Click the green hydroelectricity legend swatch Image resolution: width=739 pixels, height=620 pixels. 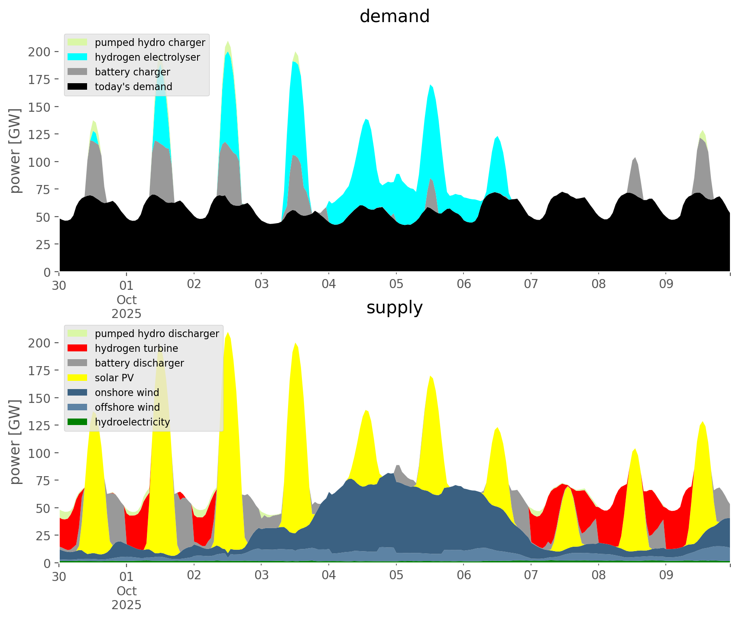78,422
